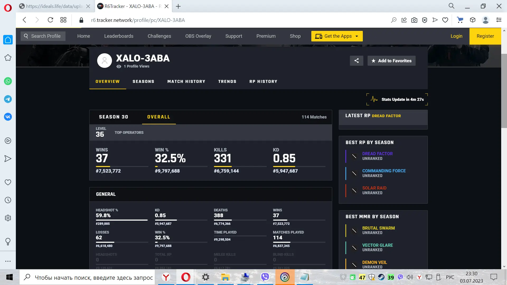This screenshot has height=285, width=507.
Task: Click the Login link
Action: 456,36
